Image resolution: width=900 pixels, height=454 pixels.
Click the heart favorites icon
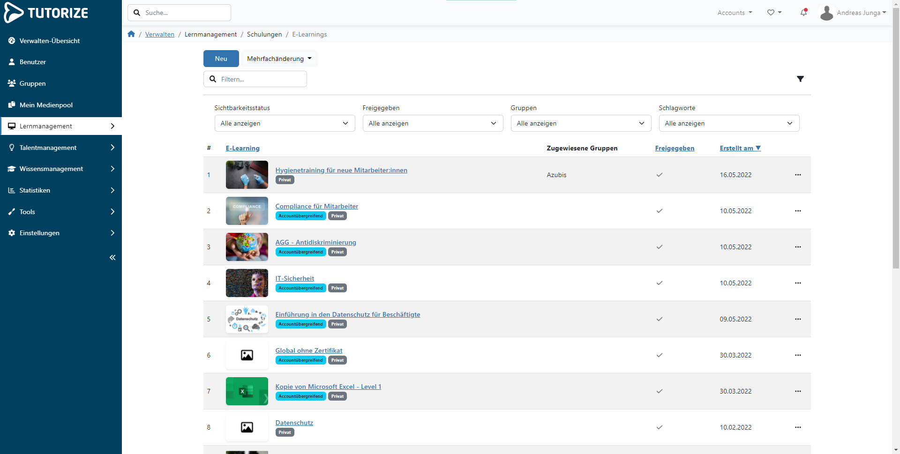pos(771,13)
